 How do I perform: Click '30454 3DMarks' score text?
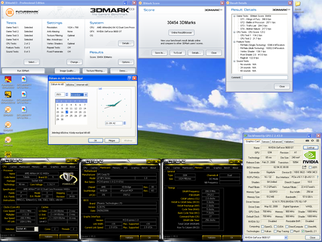click(181, 22)
